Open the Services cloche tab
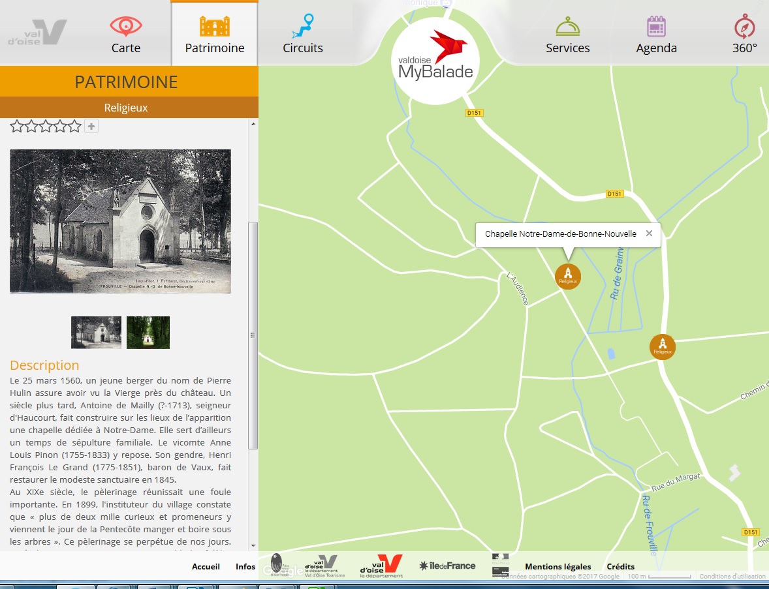 [567, 35]
